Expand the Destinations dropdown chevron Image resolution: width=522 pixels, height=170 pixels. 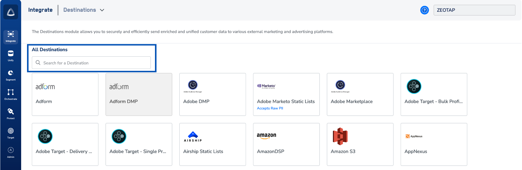[102, 10]
